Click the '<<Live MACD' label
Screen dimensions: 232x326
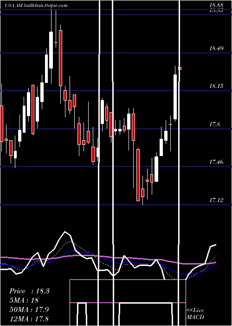coord(195,314)
